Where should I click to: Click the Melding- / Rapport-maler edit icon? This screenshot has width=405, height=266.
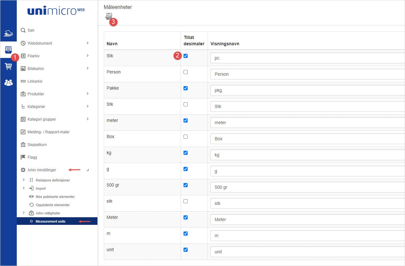point(23,132)
